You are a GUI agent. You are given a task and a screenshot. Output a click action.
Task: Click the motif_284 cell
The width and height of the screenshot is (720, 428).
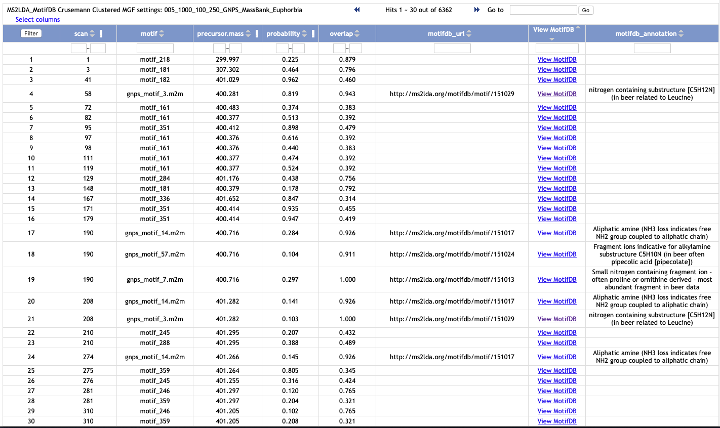coord(155,179)
